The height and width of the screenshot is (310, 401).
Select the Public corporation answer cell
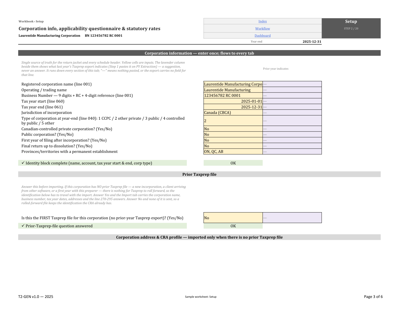[233, 135]
